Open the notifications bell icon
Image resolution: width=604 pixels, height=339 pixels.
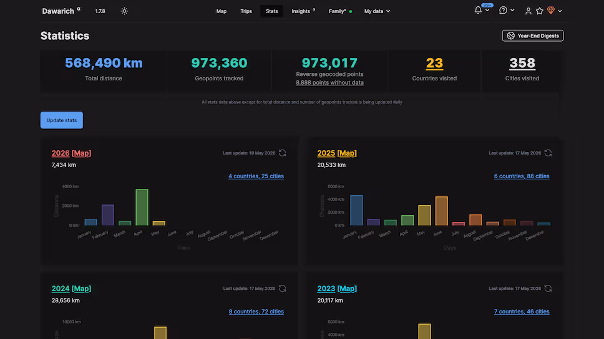[478, 11]
